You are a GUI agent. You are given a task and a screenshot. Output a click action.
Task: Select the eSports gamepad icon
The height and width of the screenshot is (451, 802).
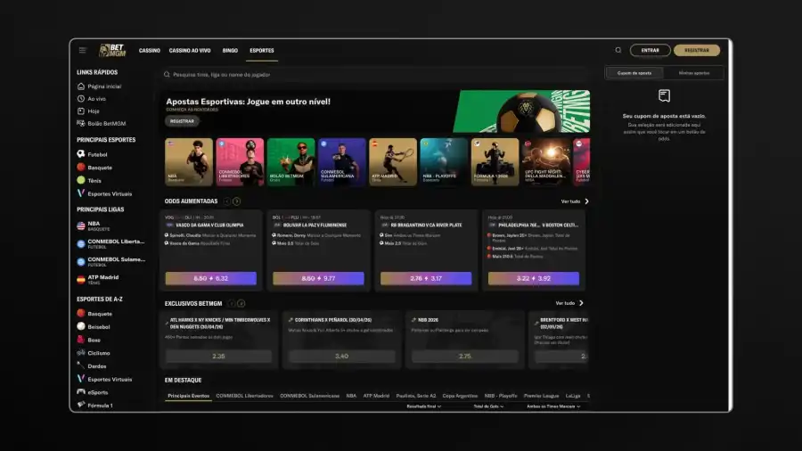81,392
